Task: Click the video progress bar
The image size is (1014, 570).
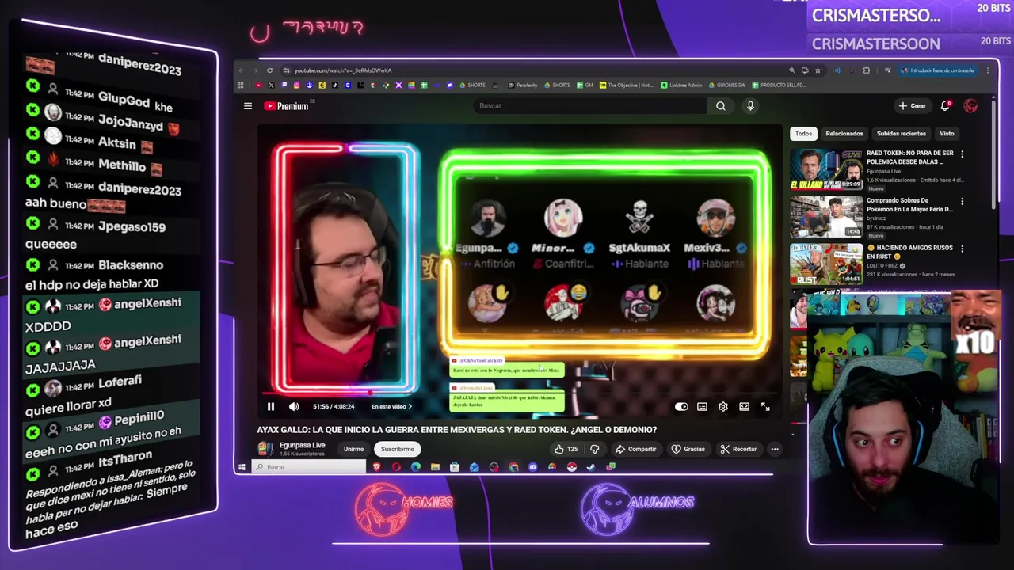Action: (520, 393)
